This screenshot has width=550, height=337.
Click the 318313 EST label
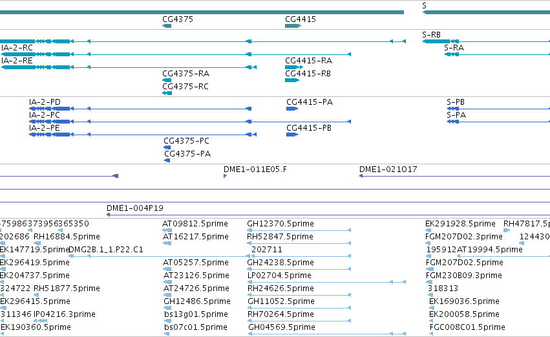[443, 288]
